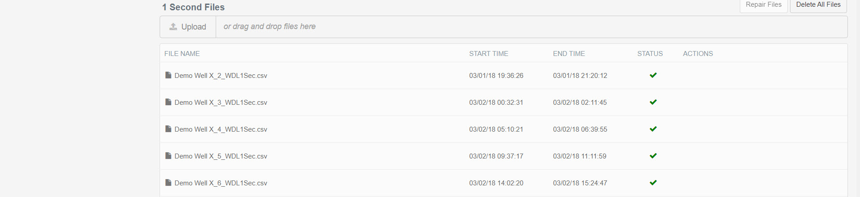Click the START TIME column header

(488, 54)
